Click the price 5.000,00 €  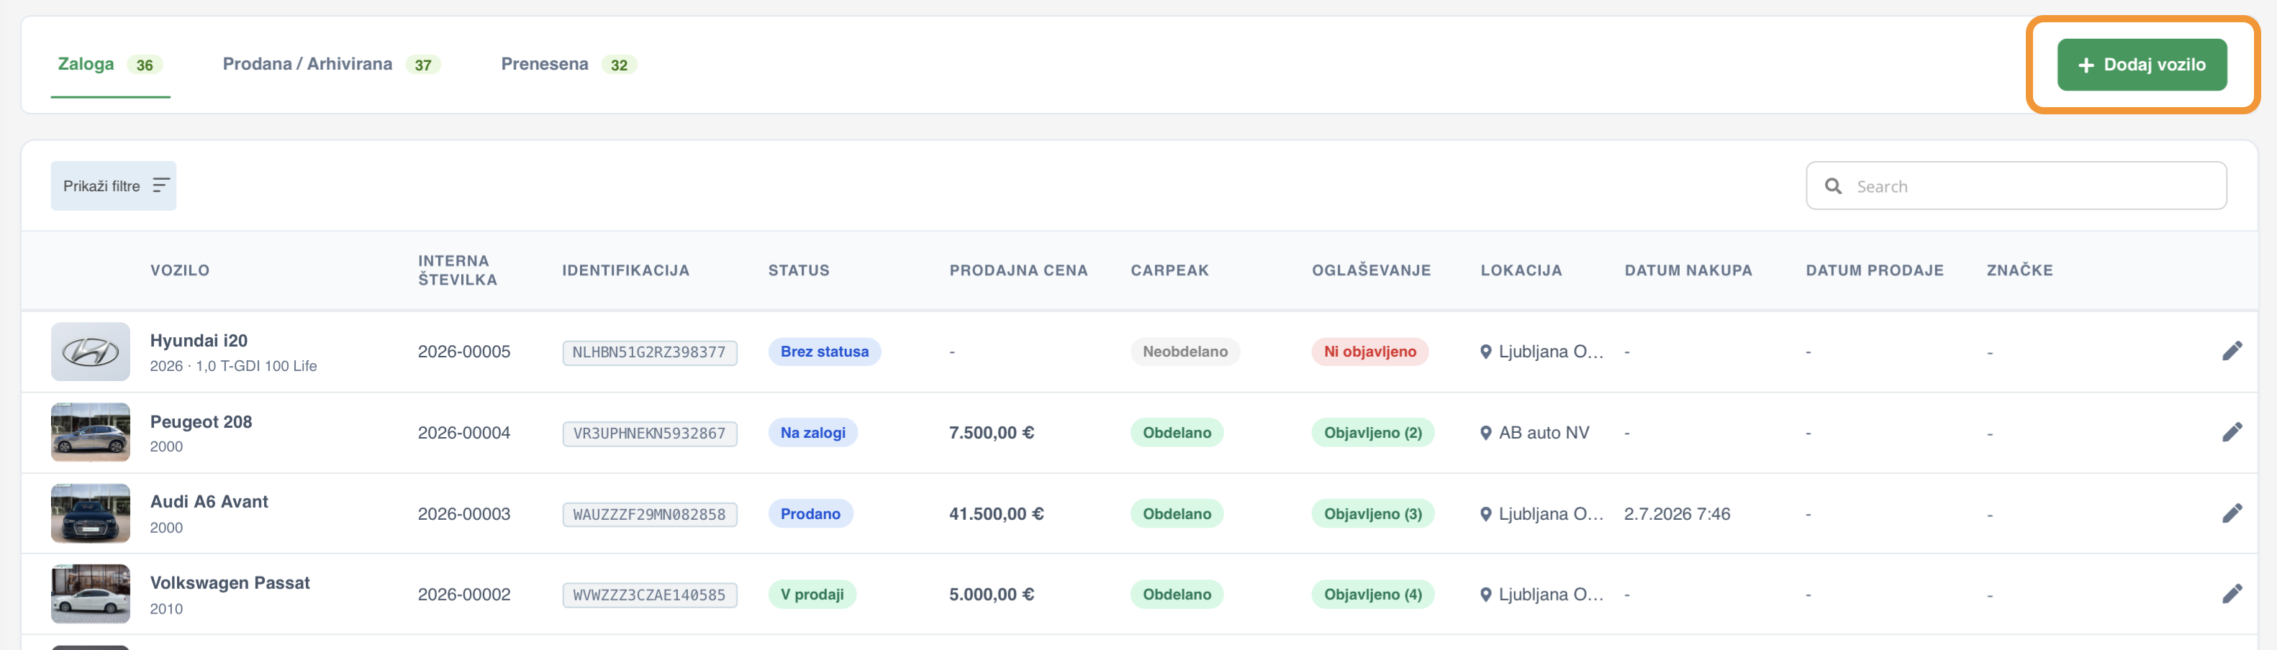click(992, 595)
